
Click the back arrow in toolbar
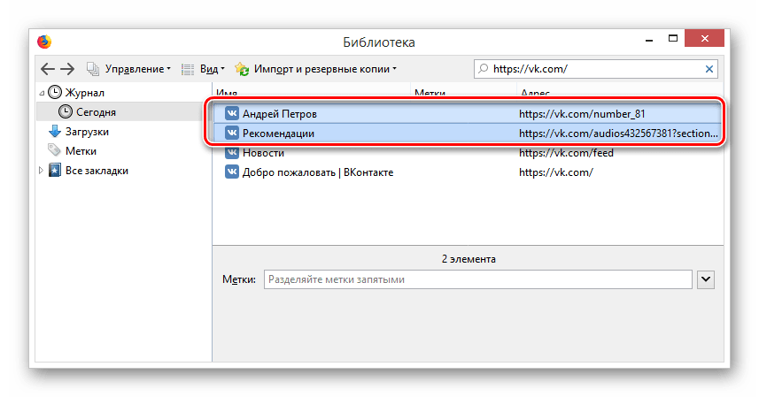pos(48,68)
